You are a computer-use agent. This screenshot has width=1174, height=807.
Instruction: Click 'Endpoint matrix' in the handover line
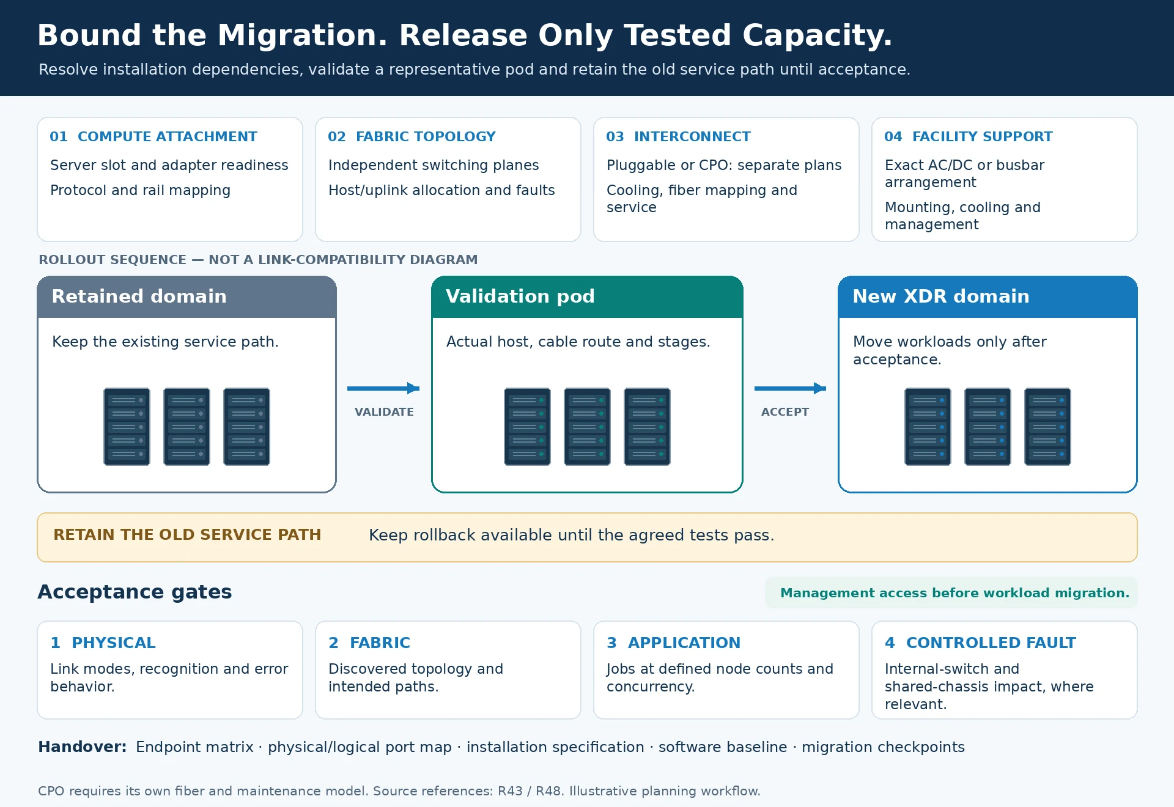(194, 747)
